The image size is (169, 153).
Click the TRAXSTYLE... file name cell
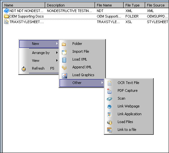[x=108, y=22]
